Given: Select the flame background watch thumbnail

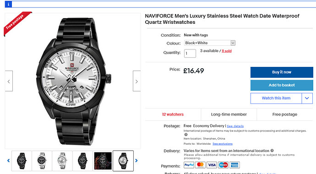Looking at the screenshot, I should tap(103, 161).
